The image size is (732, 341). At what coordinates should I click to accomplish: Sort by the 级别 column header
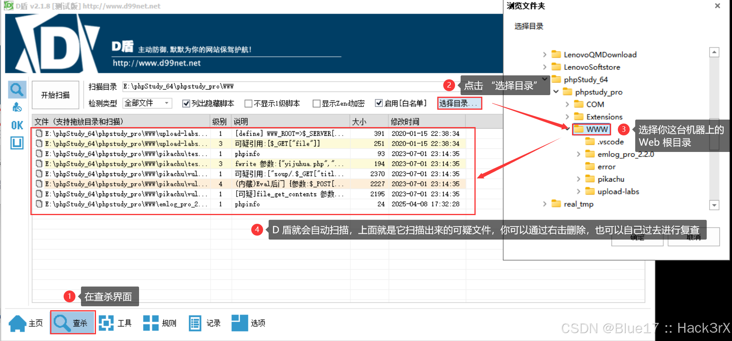click(x=220, y=122)
